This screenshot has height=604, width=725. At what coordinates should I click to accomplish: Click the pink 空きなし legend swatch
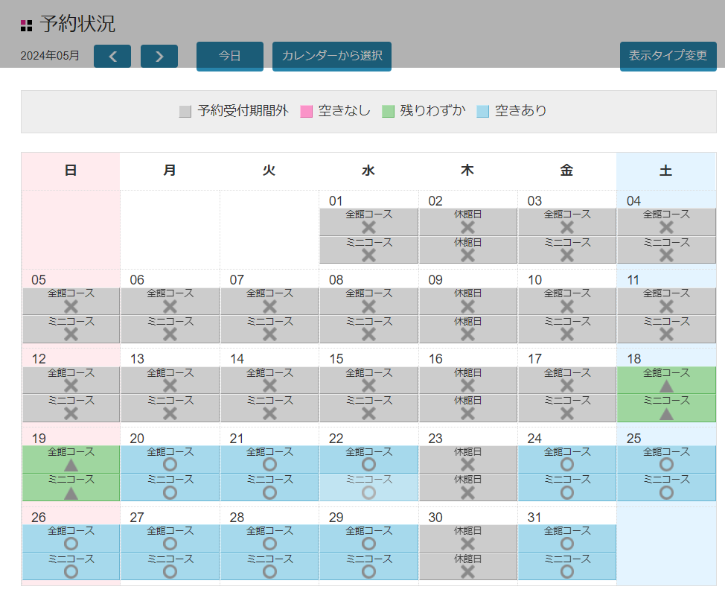[306, 112]
